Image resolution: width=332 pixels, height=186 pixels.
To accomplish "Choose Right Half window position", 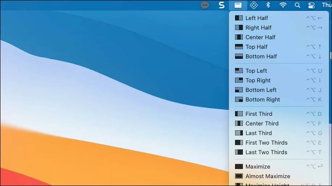I will 258,28.
